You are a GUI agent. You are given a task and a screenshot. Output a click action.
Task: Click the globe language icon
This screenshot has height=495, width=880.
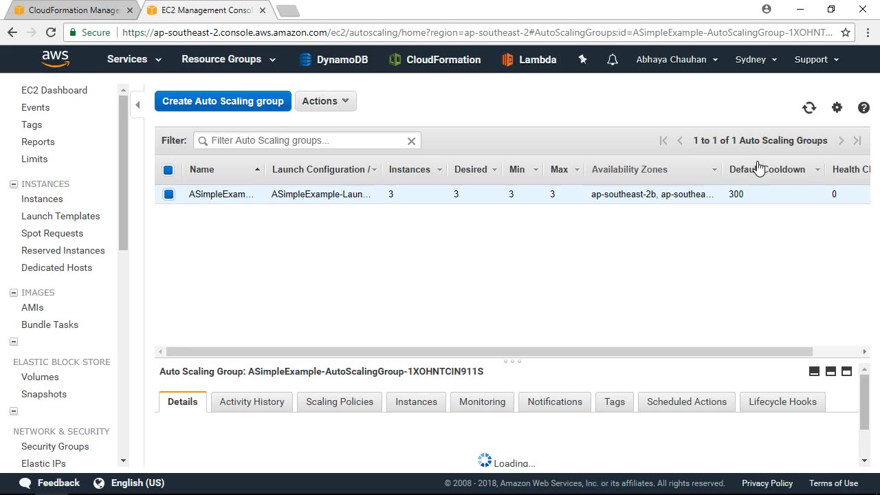[99, 483]
